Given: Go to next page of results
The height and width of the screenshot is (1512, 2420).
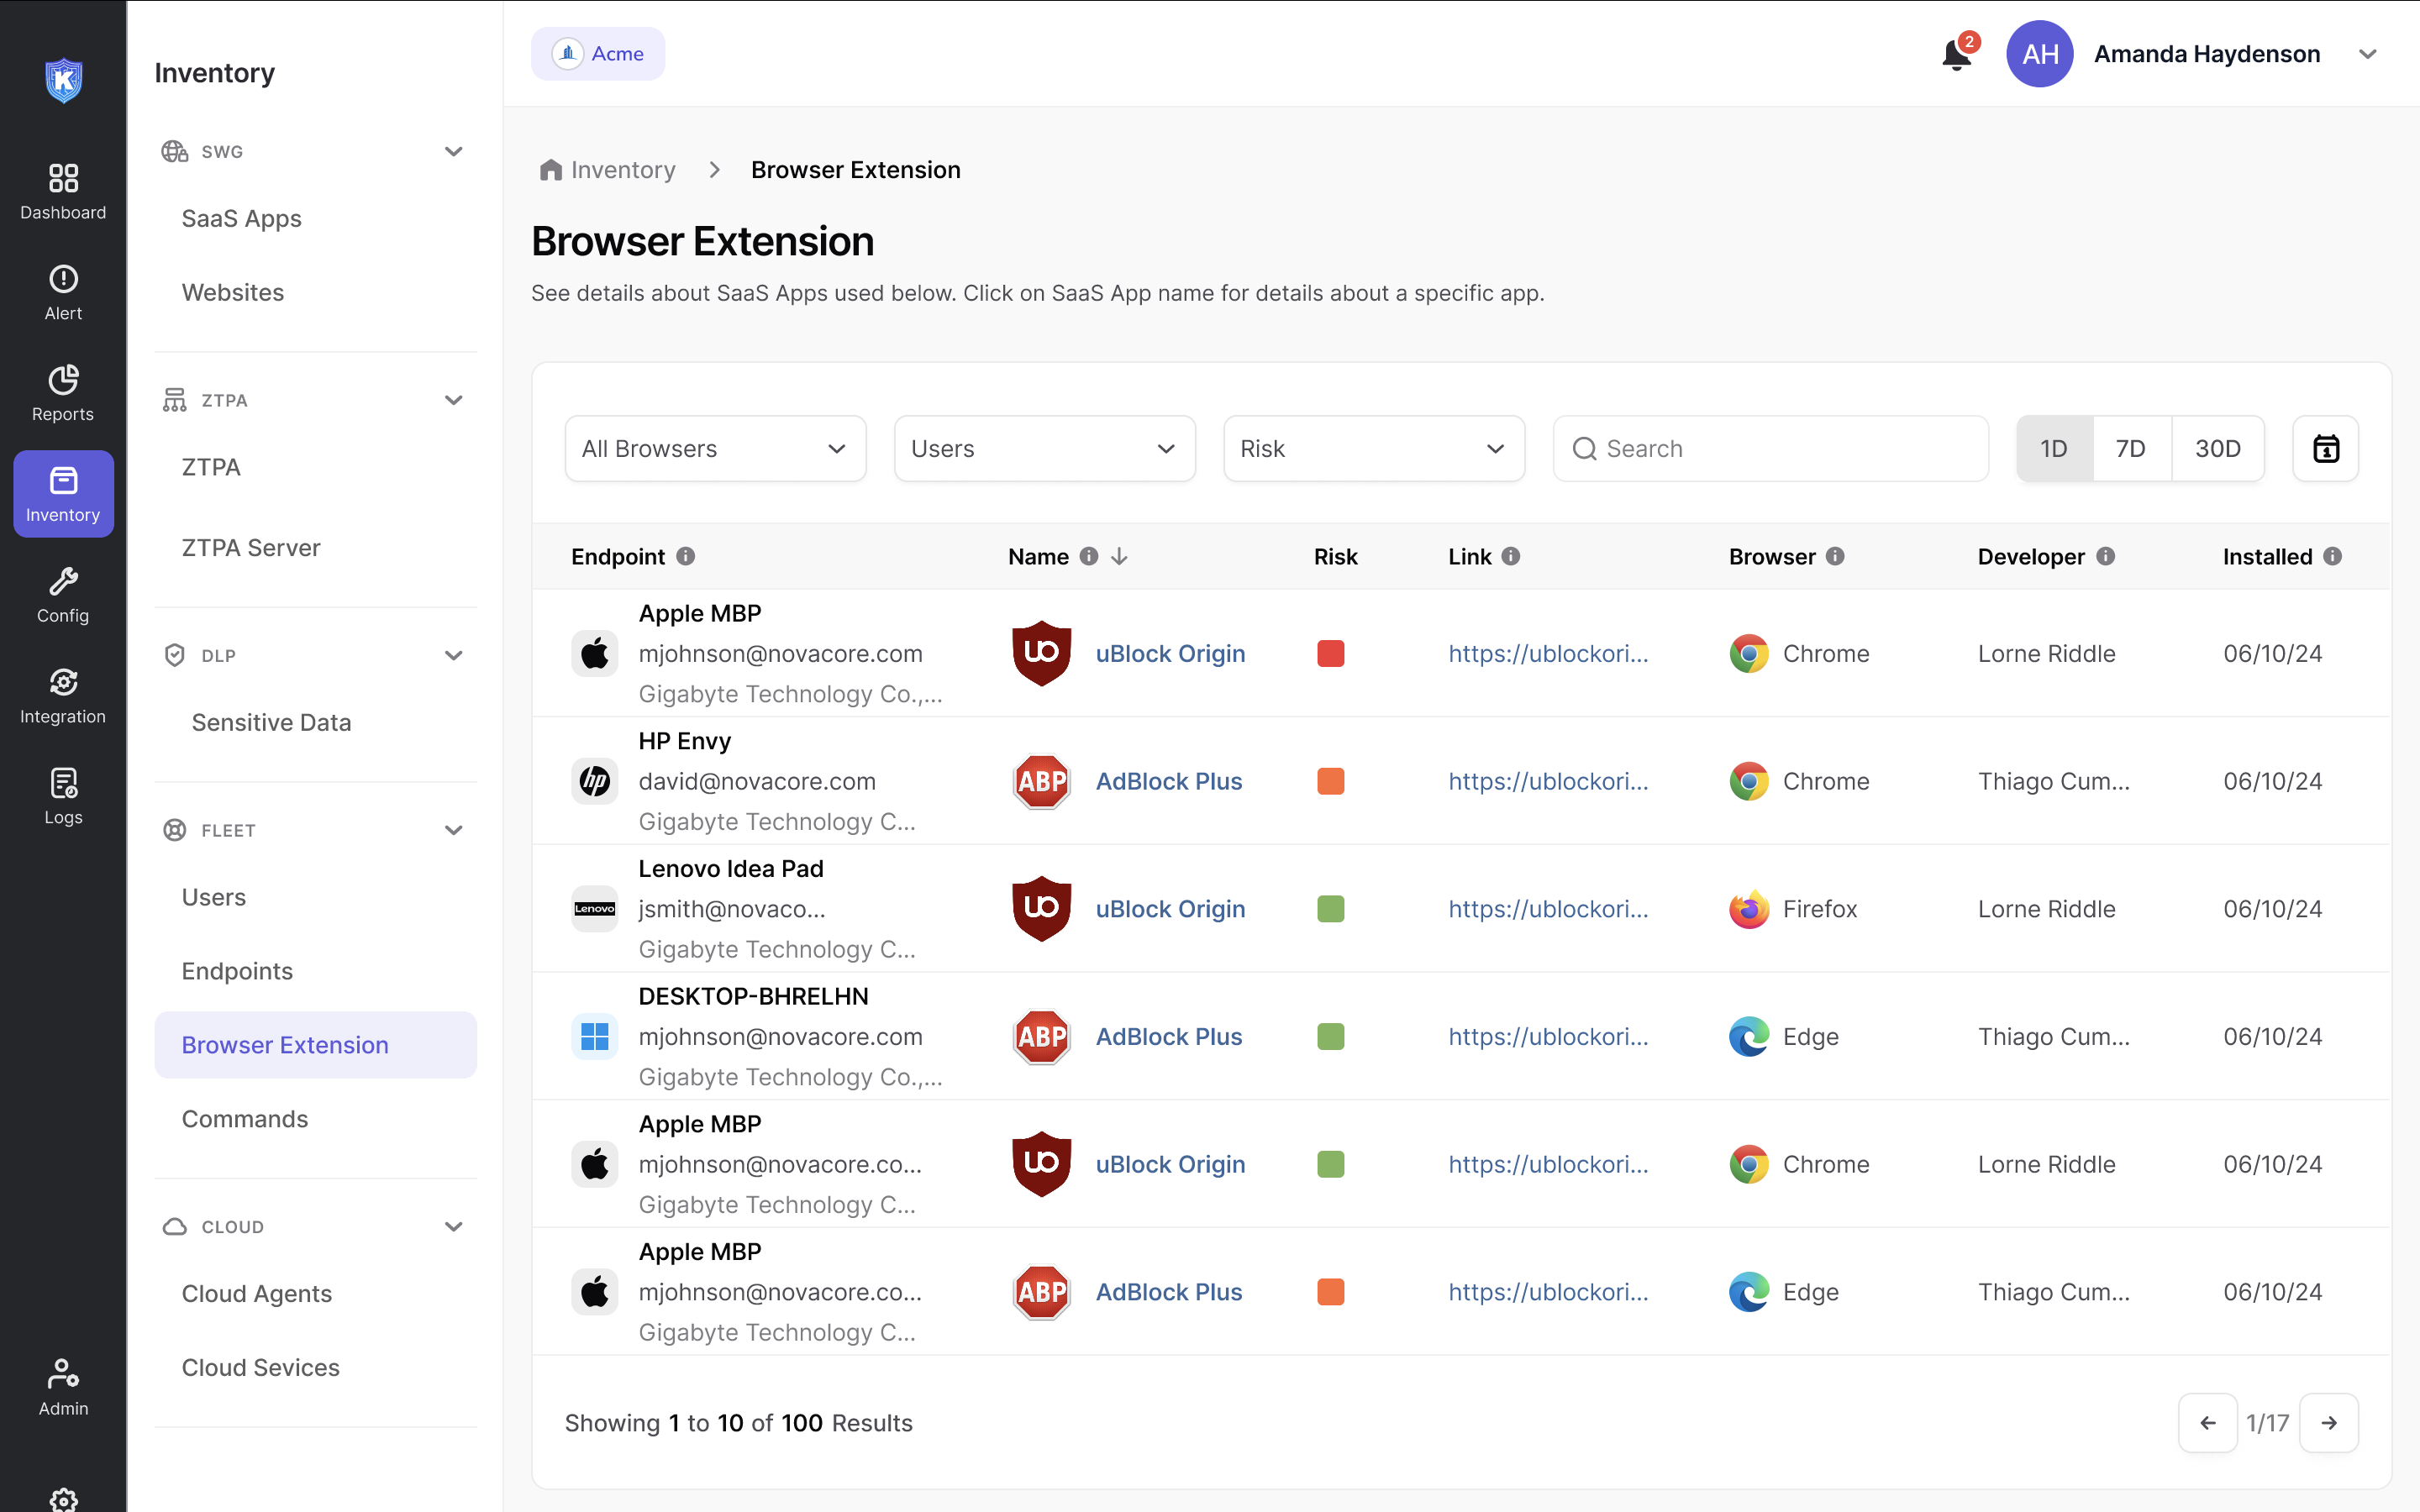Looking at the screenshot, I should [2328, 1422].
